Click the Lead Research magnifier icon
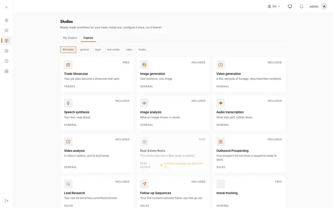 tap(68, 184)
